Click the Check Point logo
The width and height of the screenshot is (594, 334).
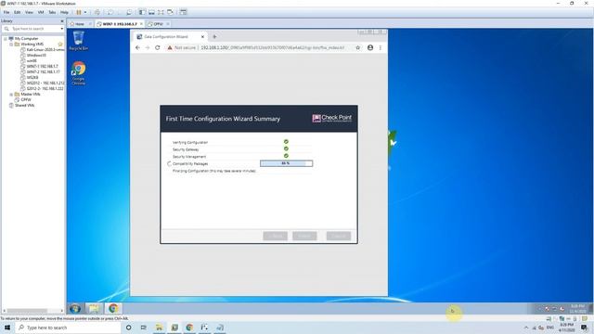[332, 118]
